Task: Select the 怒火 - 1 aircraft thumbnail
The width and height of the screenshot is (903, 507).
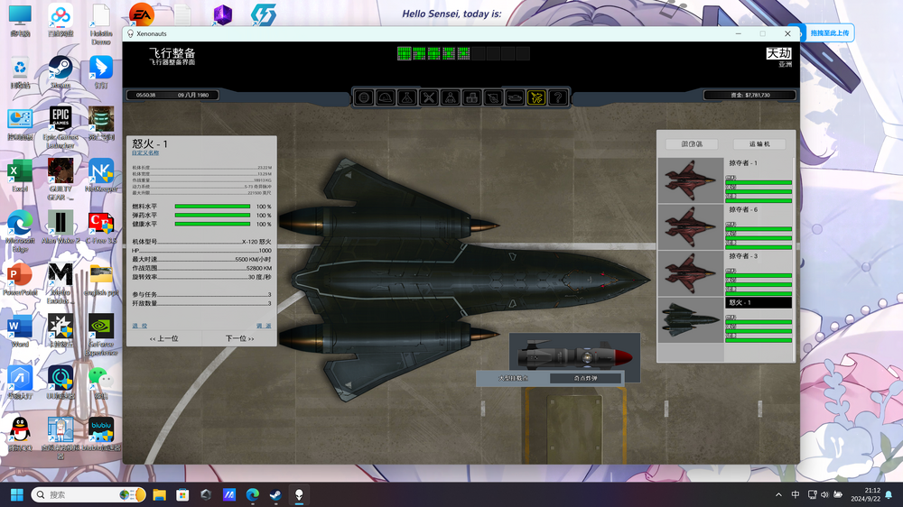Action: [691, 320]
